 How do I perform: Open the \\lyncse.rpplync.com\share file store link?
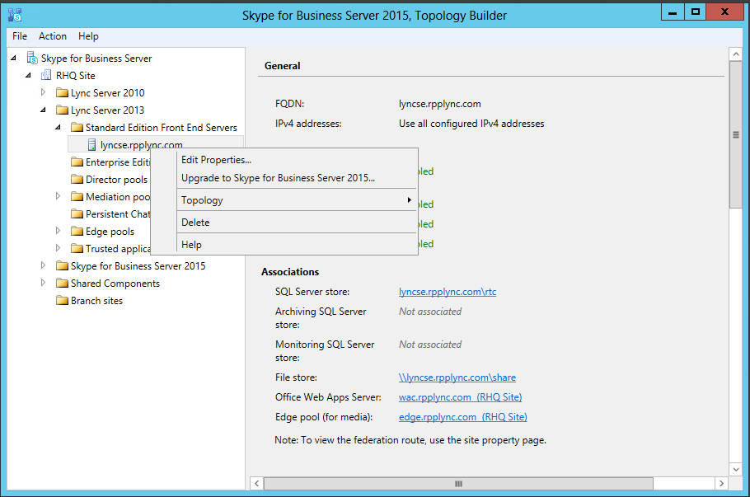[457, 377]
